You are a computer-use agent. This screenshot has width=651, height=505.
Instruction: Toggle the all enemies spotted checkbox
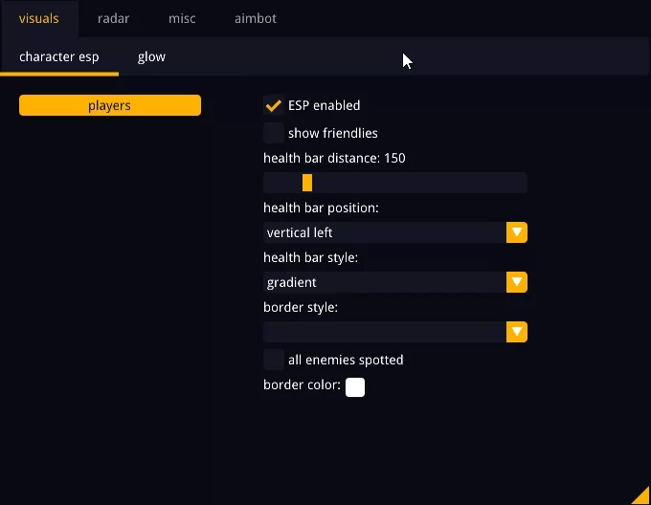pyautogui.click(x=274, y=360)
